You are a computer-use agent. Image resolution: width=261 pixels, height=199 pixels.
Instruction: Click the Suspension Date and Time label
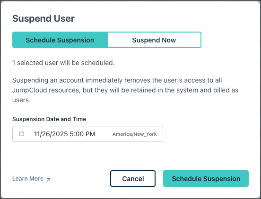pyautogui.click(x=49, y=119)
